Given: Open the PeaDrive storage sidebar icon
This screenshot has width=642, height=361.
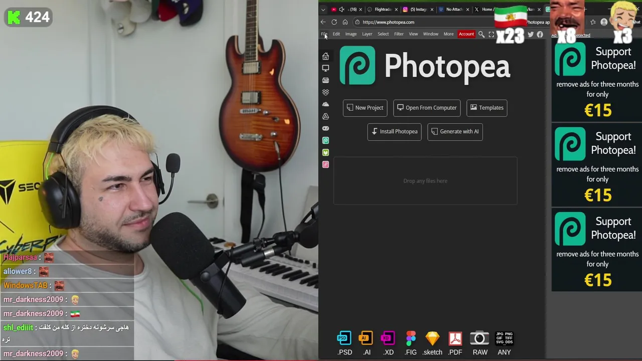Looking at the screenshot, I should coord(326,80).
